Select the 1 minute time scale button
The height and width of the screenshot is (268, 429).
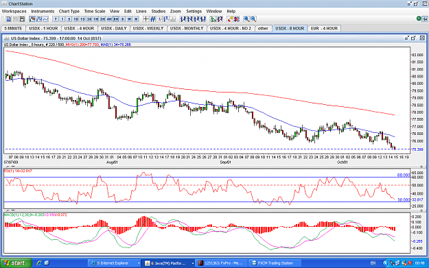[62, 19]
